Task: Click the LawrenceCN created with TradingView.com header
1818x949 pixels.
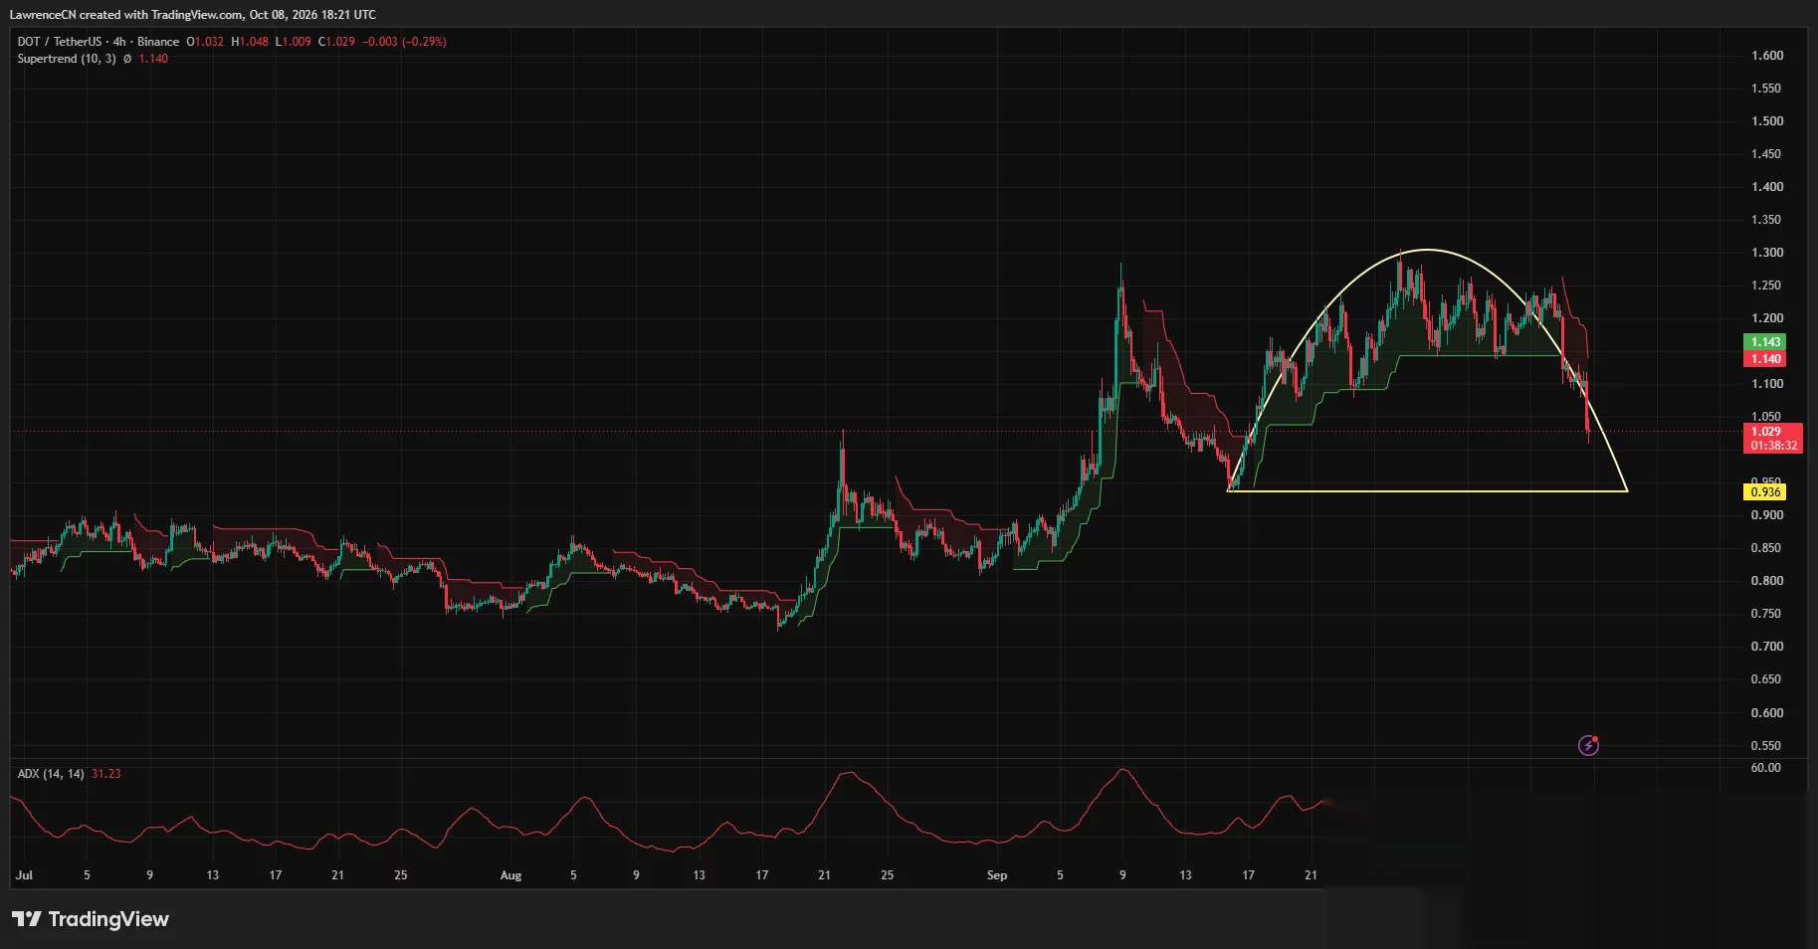Action: (193, 15)
